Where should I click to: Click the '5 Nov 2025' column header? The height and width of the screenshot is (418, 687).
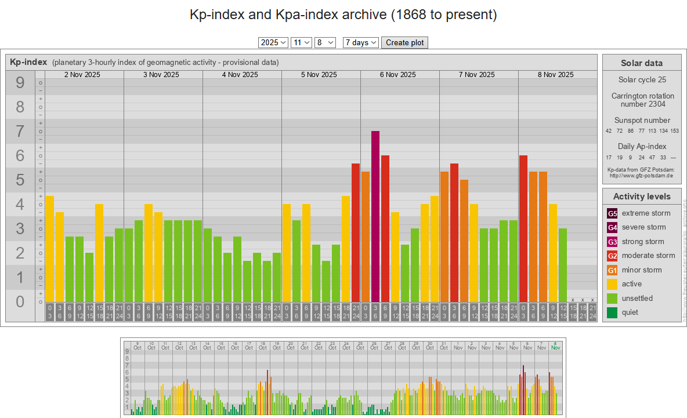(319, 75)
